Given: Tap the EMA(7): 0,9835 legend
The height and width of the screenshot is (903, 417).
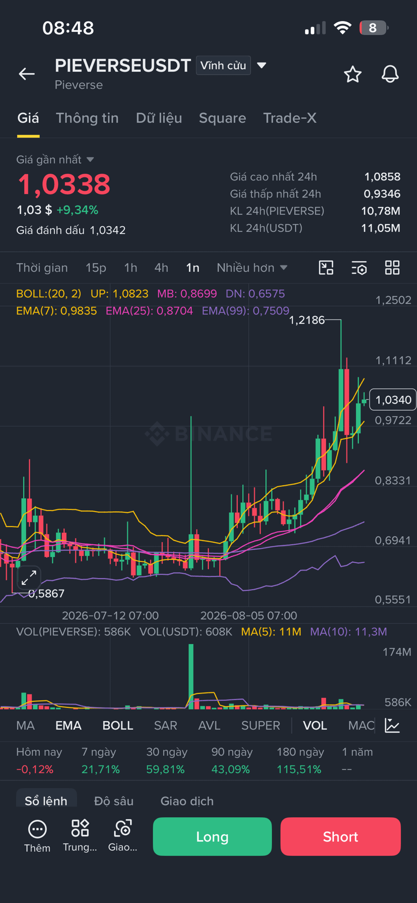Looking at the screenshot, I should click(x=56, y=311).
